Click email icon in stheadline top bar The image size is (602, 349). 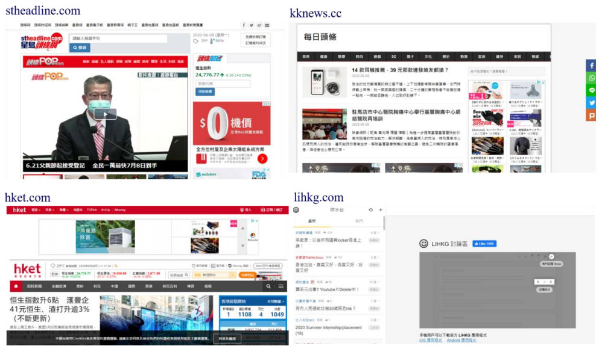[267, 25]
